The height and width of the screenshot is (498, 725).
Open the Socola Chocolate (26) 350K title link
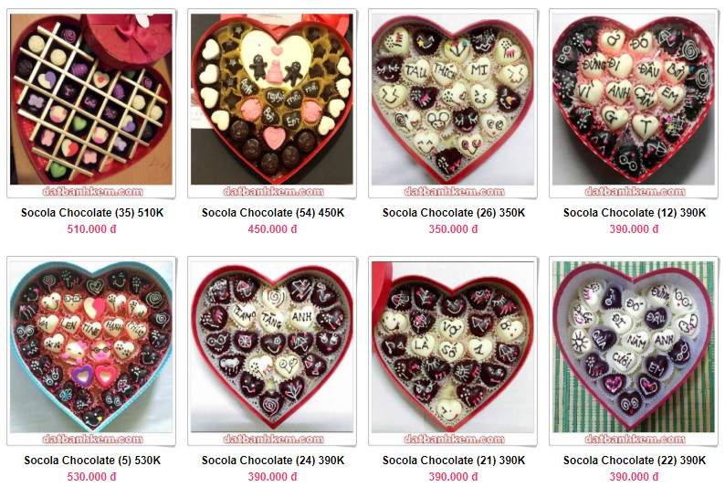click(x=454, y=213)
